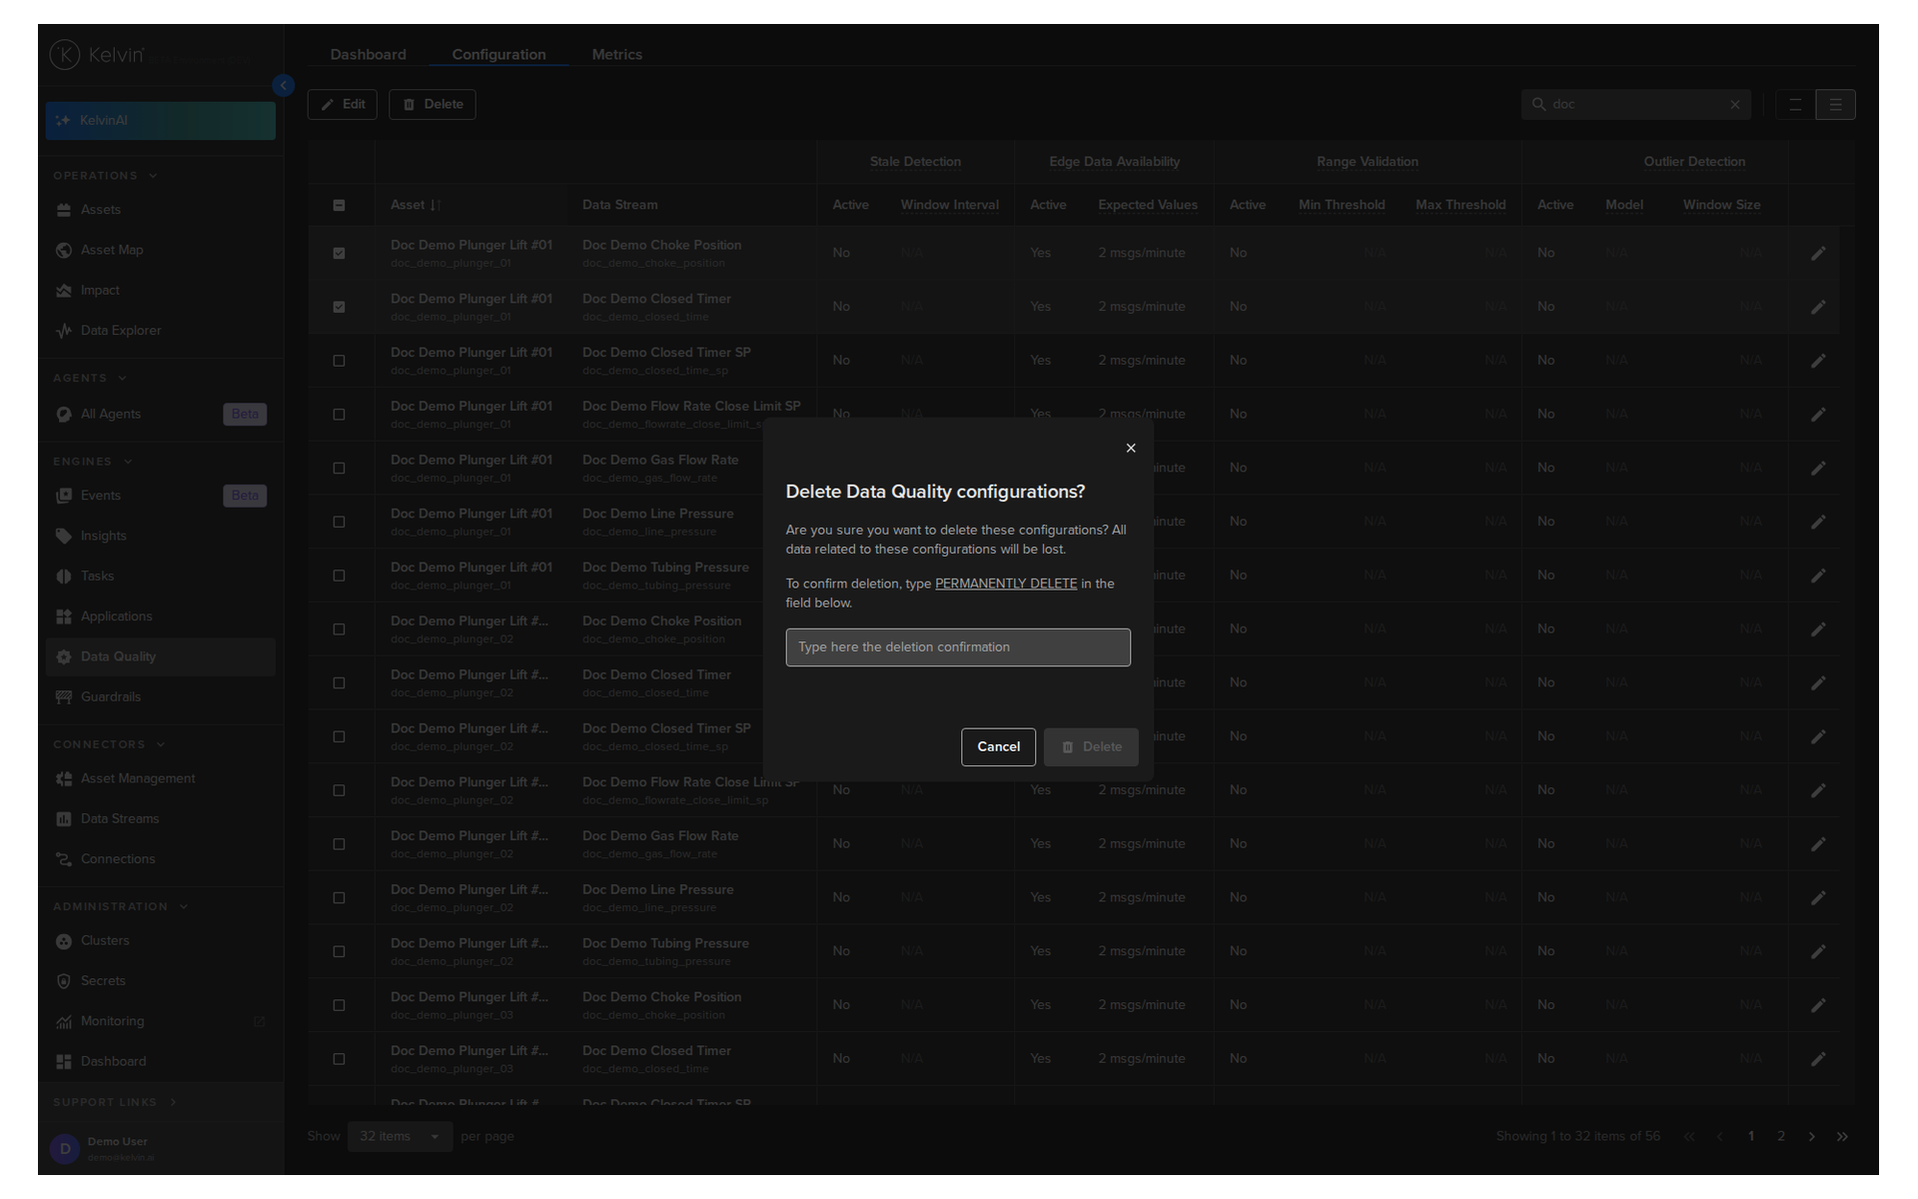The width and height of the screenshot is (1918, 1199).
Task: Collapse the Engines section
Action: [93, 462]
